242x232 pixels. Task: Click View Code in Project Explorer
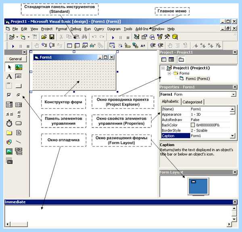[164, 59]
